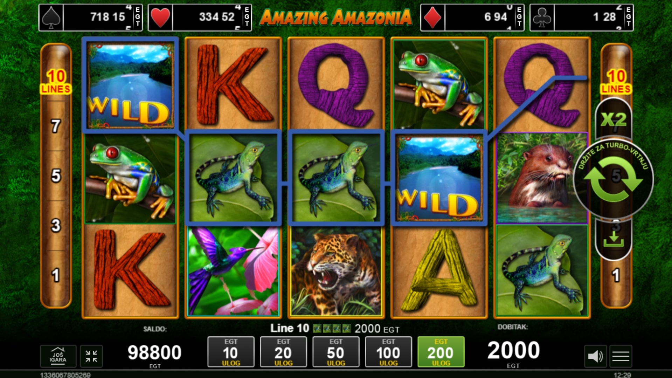Select the 10 ULOG bet
The width and height of the screenshot is (672, 378).
(231, 352)
